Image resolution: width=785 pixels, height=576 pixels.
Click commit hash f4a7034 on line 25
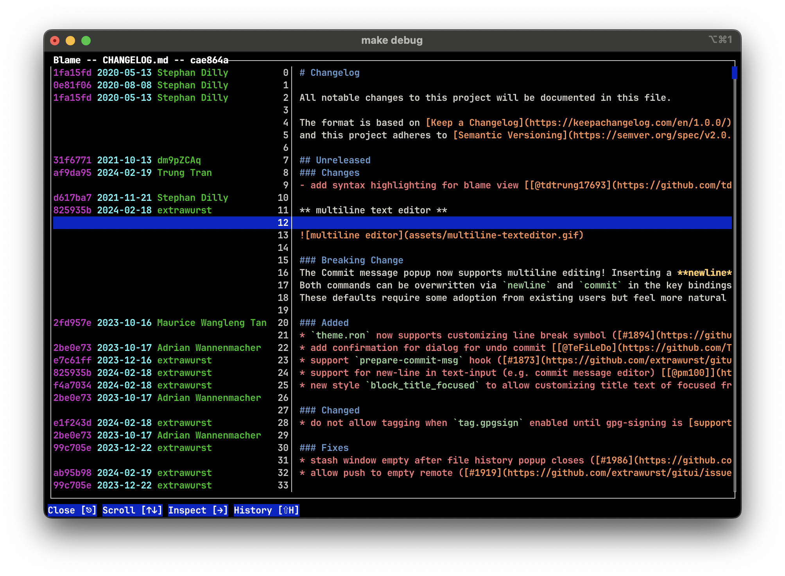[72, 385]
